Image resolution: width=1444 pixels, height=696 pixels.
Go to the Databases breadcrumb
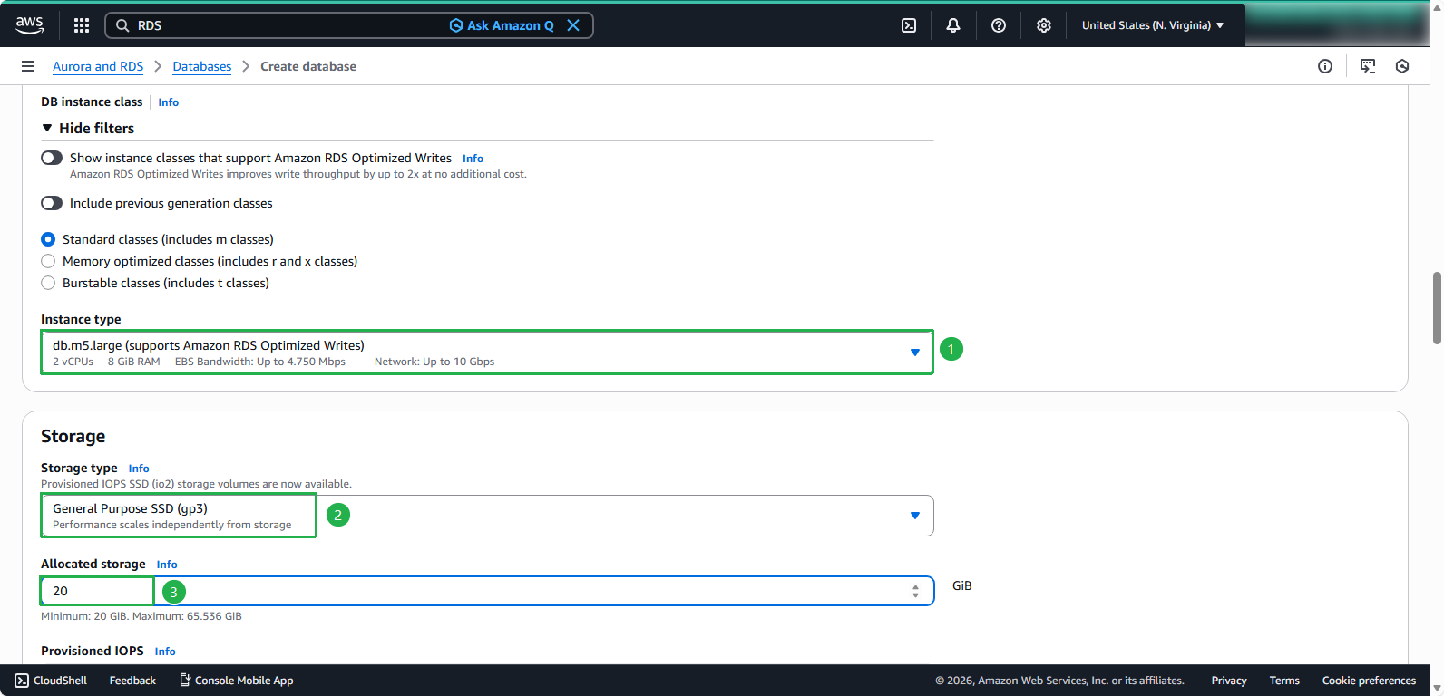[202, 66]
